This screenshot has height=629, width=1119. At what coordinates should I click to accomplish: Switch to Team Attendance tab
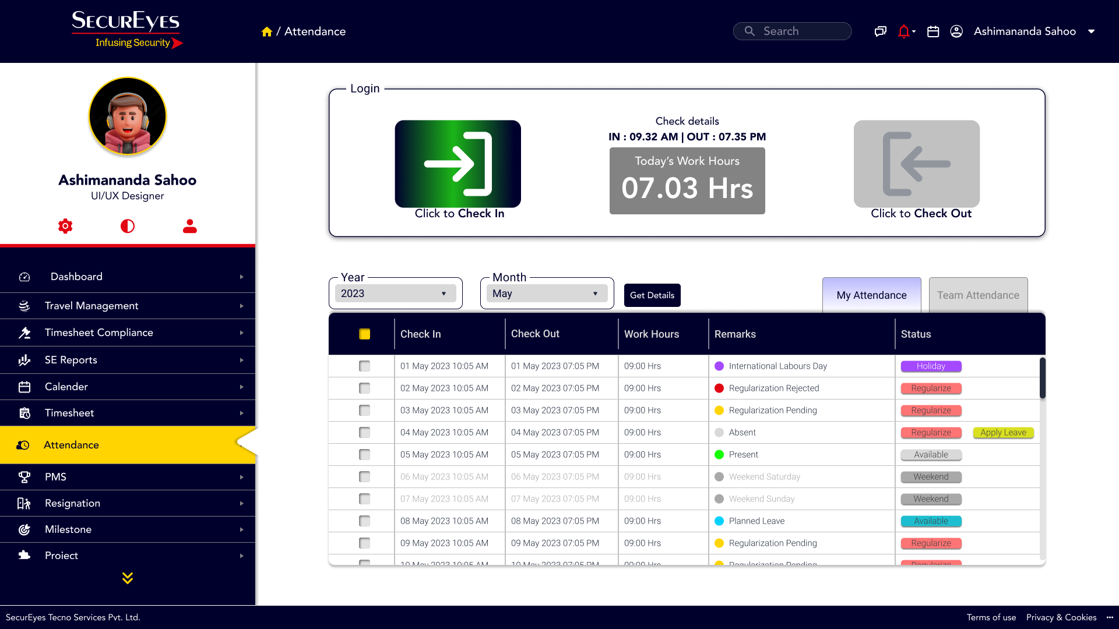pos(978,295)
